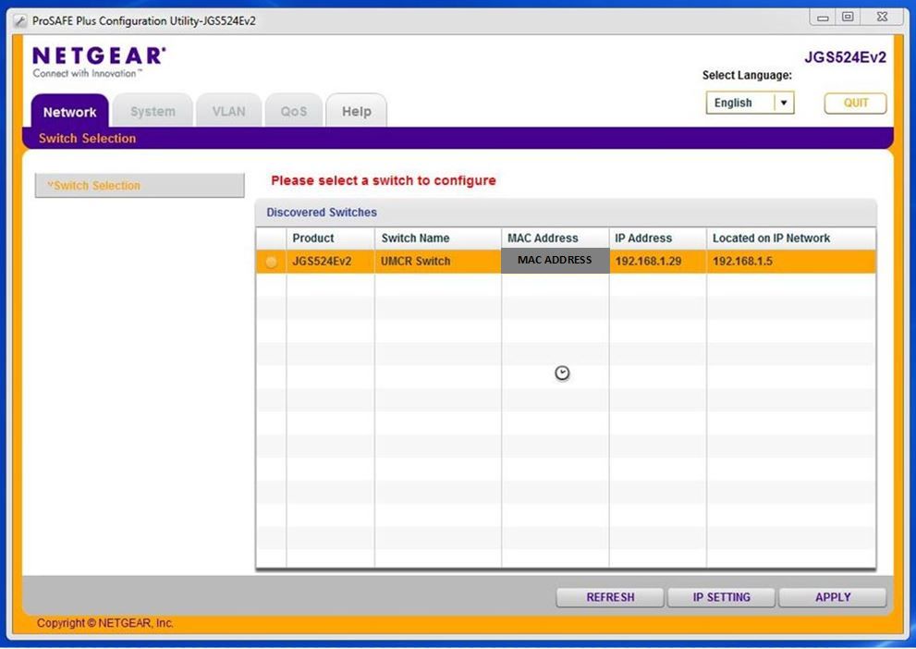Go to the QoS tab
The width and height of the screenshot is (916, 649).
click(x=293, y=111)
